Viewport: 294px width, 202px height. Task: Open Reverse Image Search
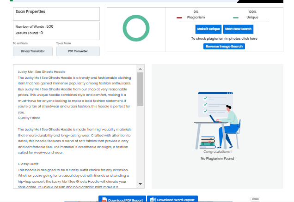click(x=224, y=47)
